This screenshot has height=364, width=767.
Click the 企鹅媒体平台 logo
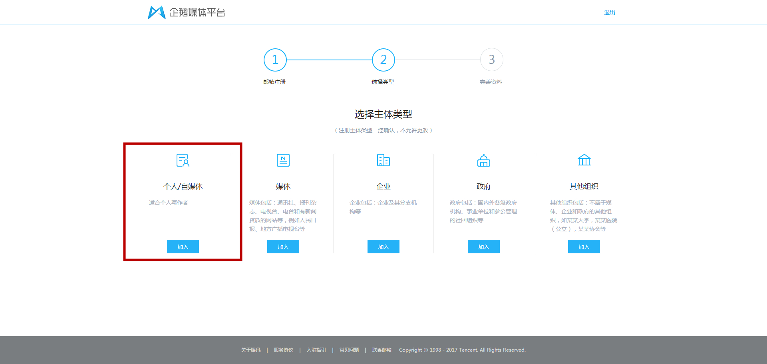click(187, 12)
